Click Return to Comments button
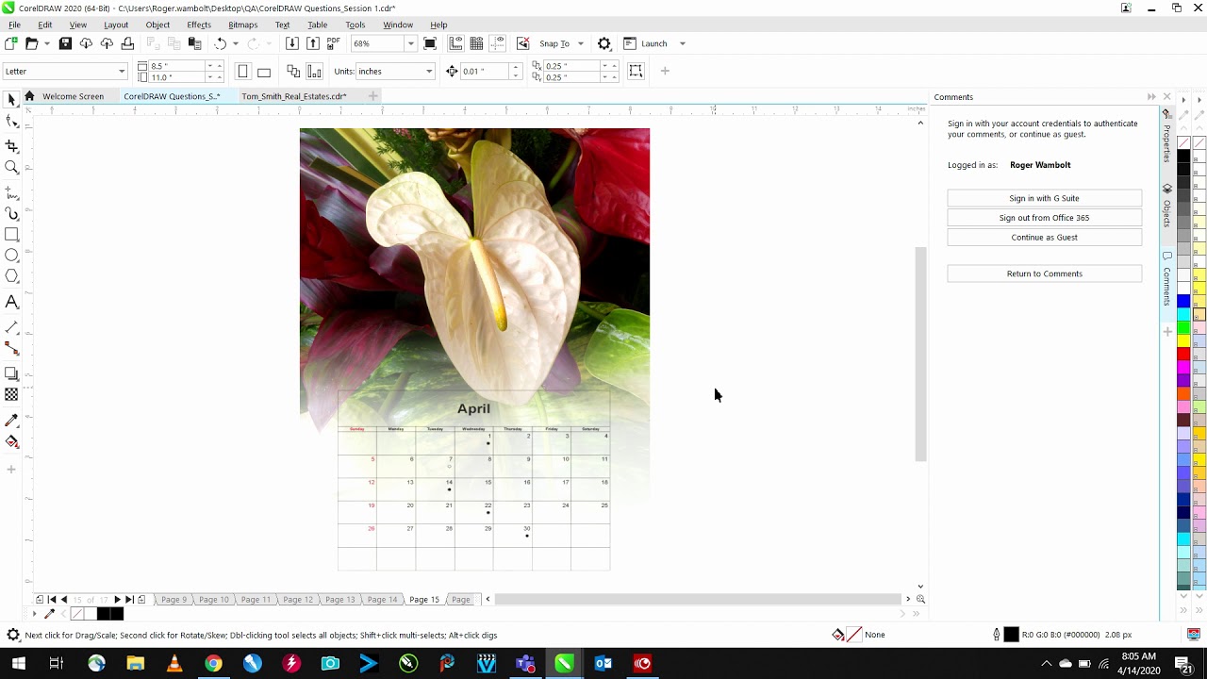Screen dimensions: 1207x679 (1044, 273)
